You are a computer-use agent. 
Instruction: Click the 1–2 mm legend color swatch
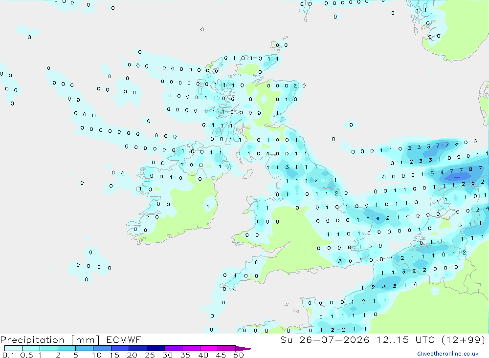coord(49,348)
